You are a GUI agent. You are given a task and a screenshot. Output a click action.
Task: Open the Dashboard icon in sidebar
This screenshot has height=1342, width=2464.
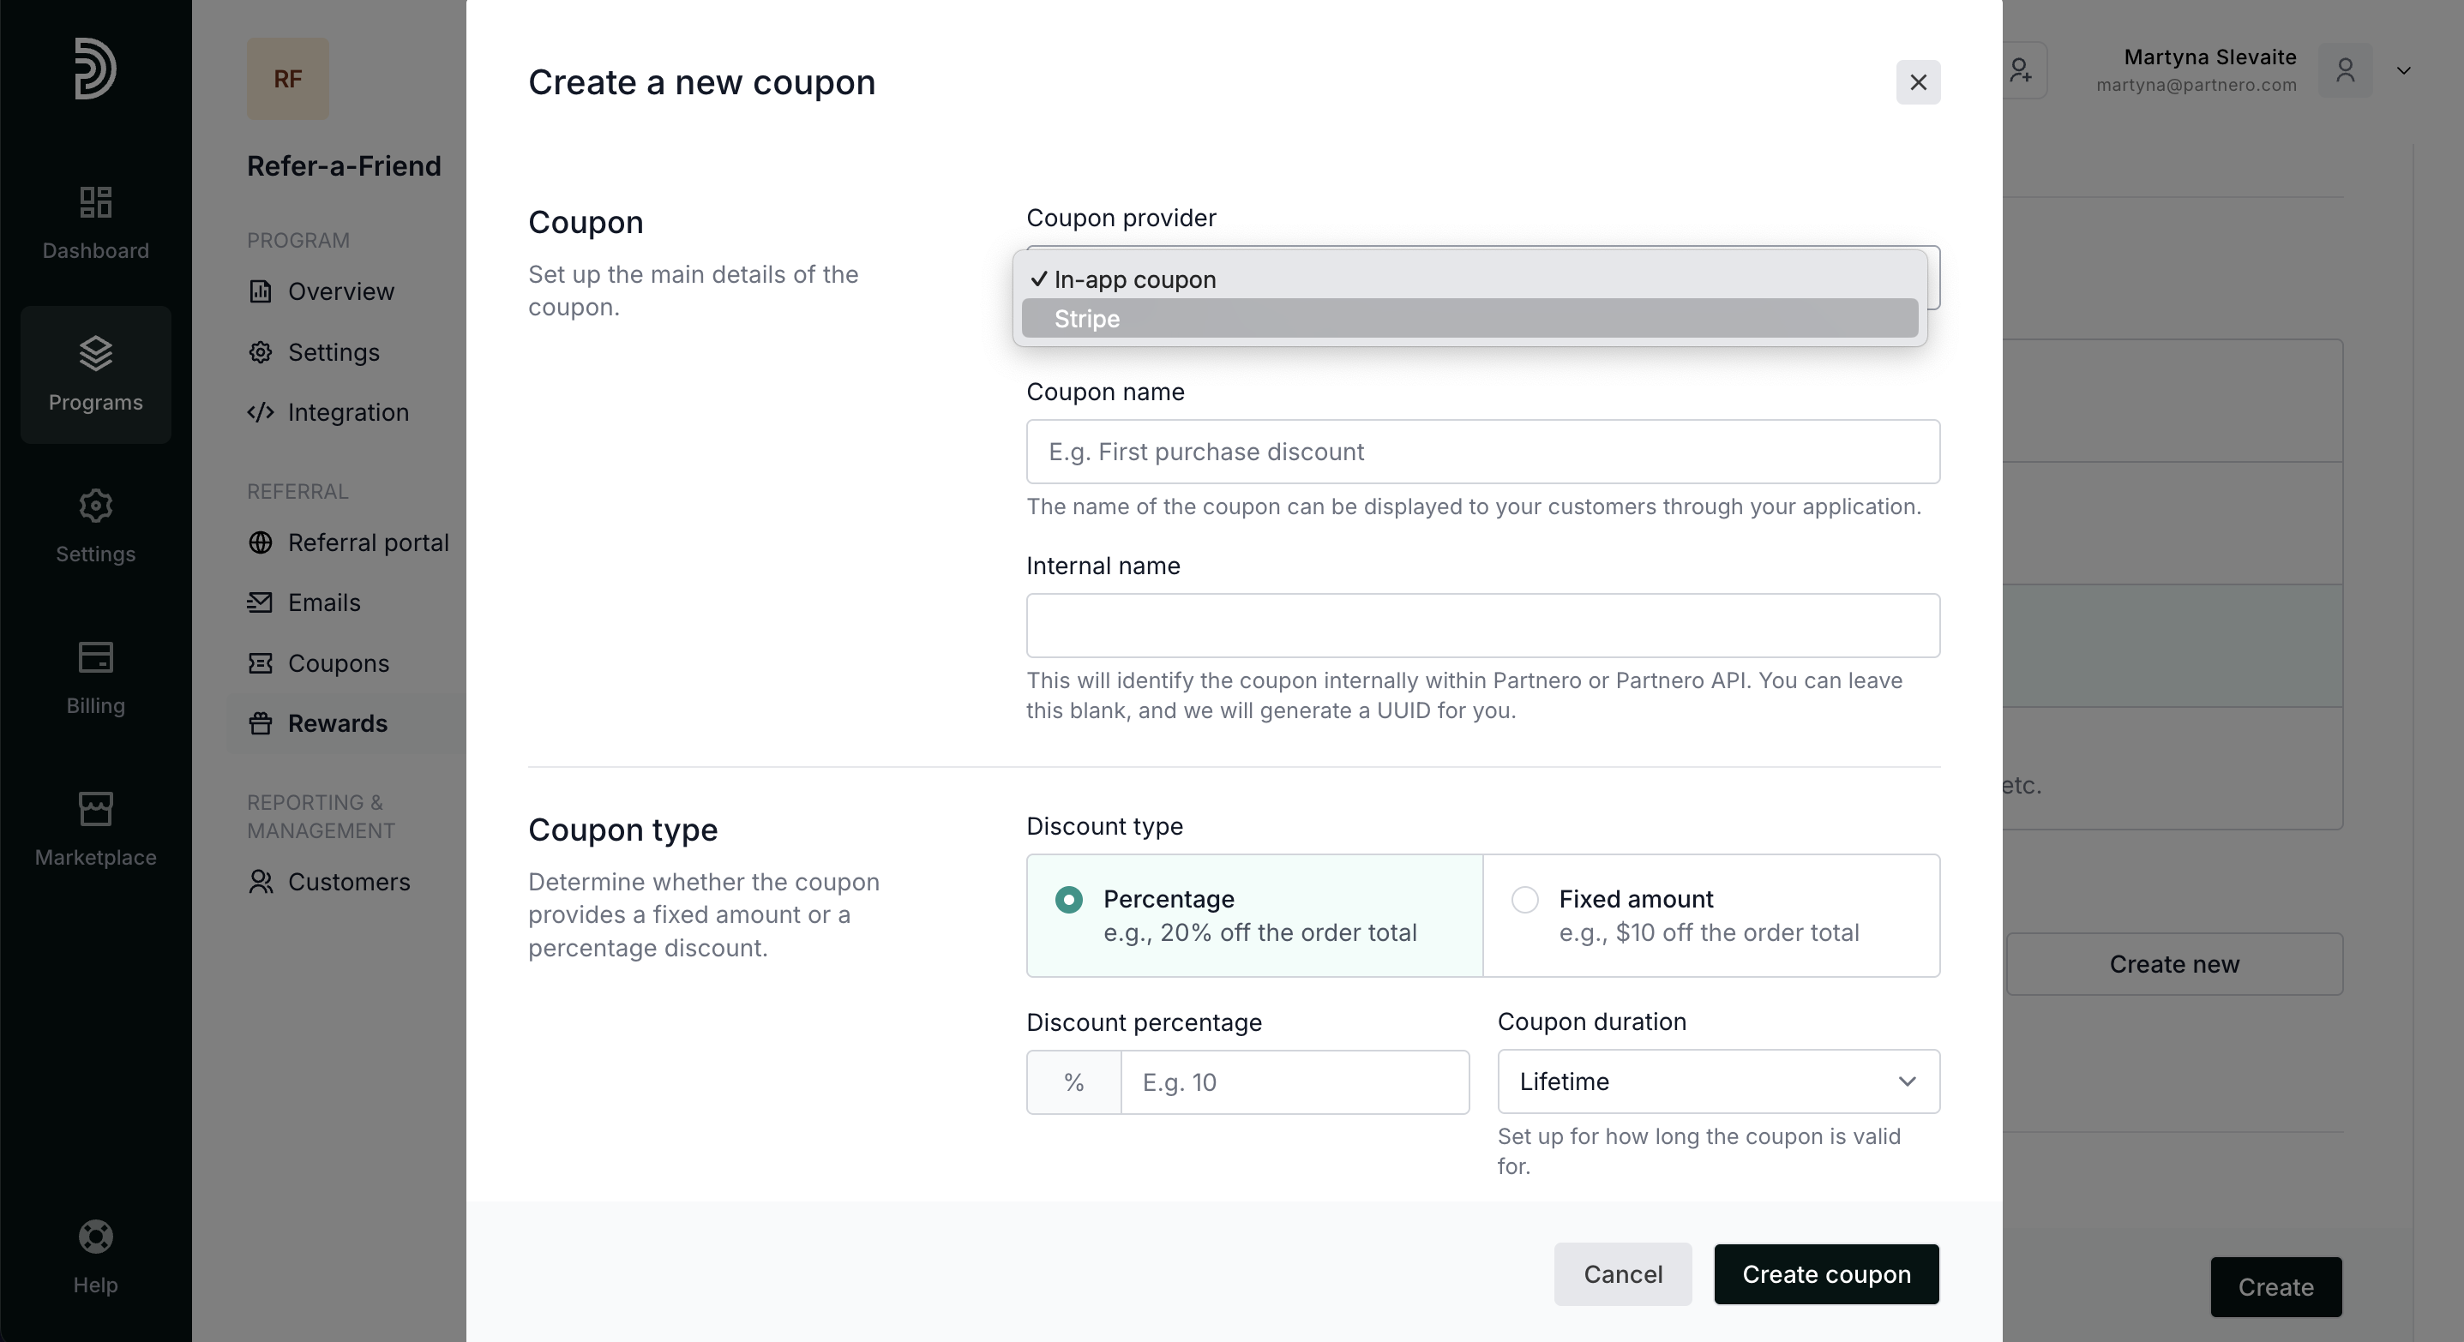[x=94, y=201]
